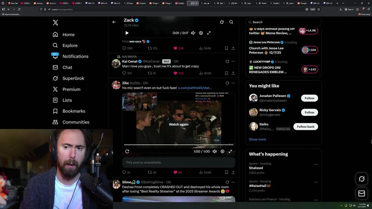Bookmark the Zibz post
This screenshot has width=372, height=209.
[226, 172]
